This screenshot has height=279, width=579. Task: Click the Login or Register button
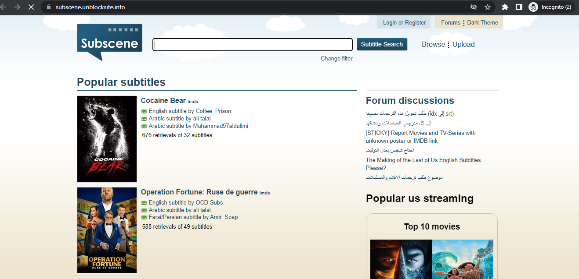coord(404,22)
